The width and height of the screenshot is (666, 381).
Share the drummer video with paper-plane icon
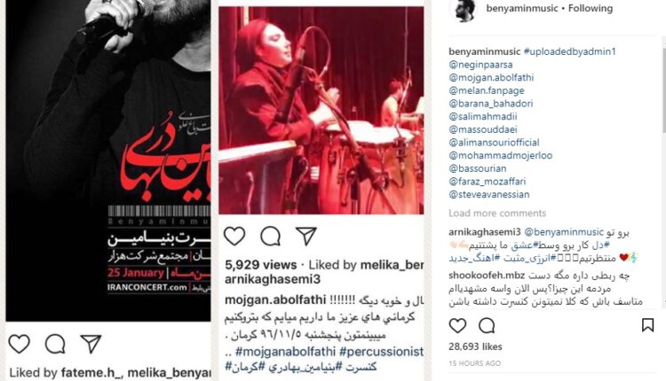point(306,236)
